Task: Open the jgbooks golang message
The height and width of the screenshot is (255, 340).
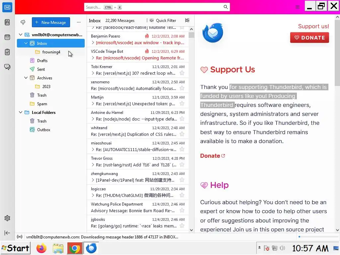Action: [138, 223]
